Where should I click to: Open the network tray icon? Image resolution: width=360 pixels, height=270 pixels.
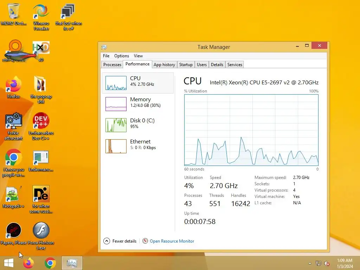coord(319,263)
